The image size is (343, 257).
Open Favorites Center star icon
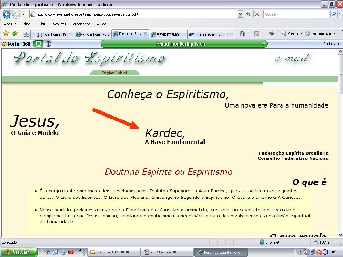click(6, 33)
